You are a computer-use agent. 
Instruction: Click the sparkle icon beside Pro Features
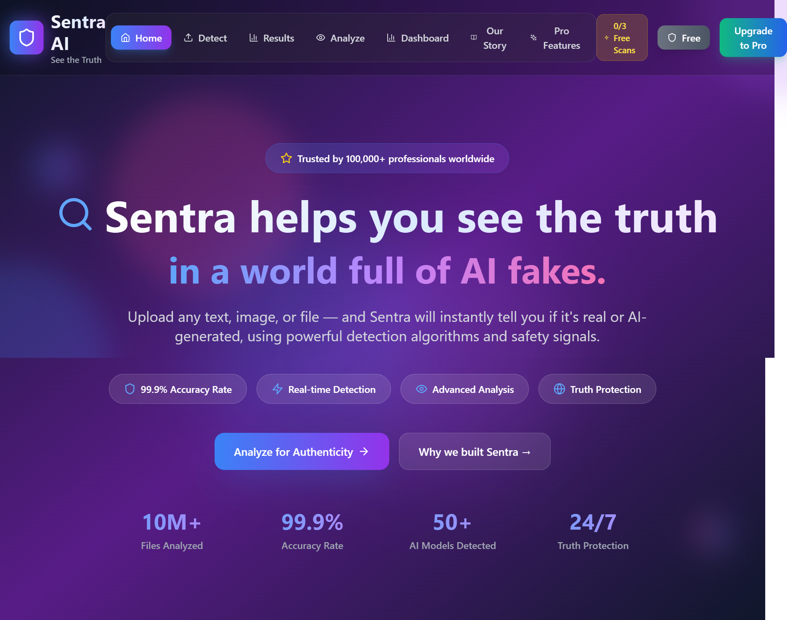coord(533,38)
